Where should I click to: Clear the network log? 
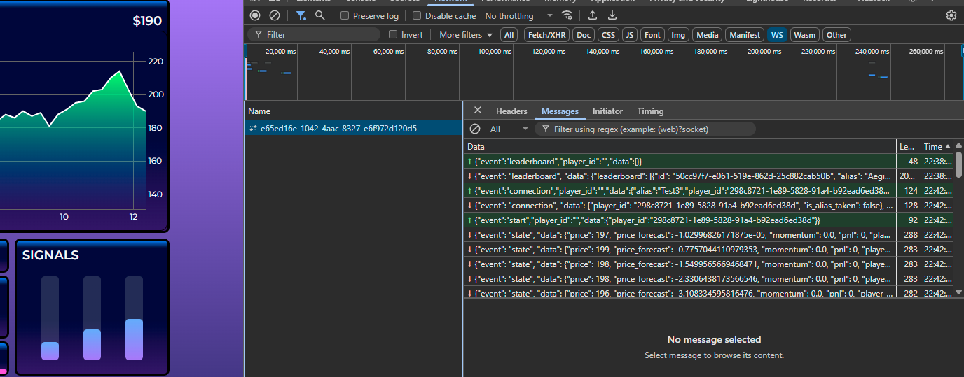point(275,15)
